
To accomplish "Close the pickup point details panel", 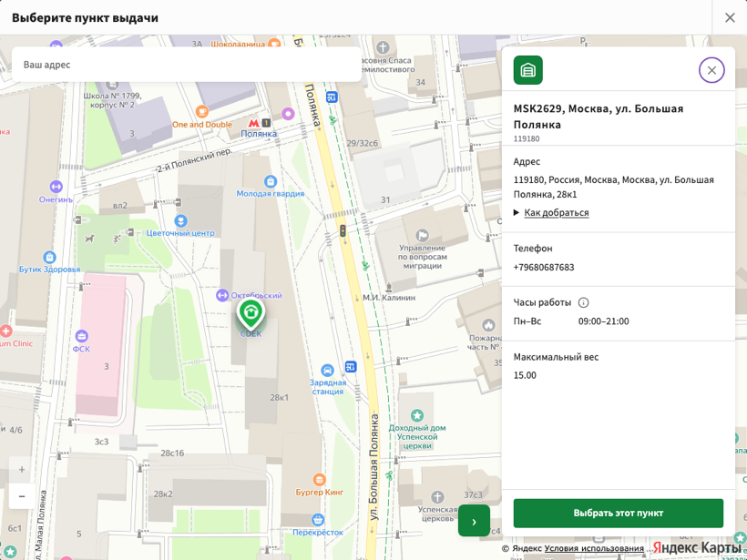I will click(x=711, y=70).
